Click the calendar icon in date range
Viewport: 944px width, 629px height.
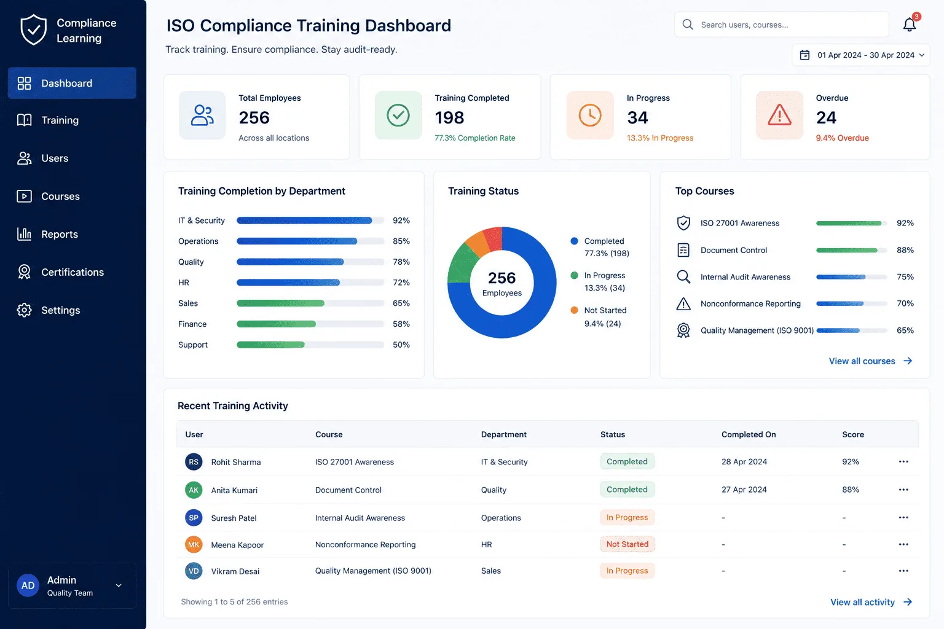click(x=804, y=55)
